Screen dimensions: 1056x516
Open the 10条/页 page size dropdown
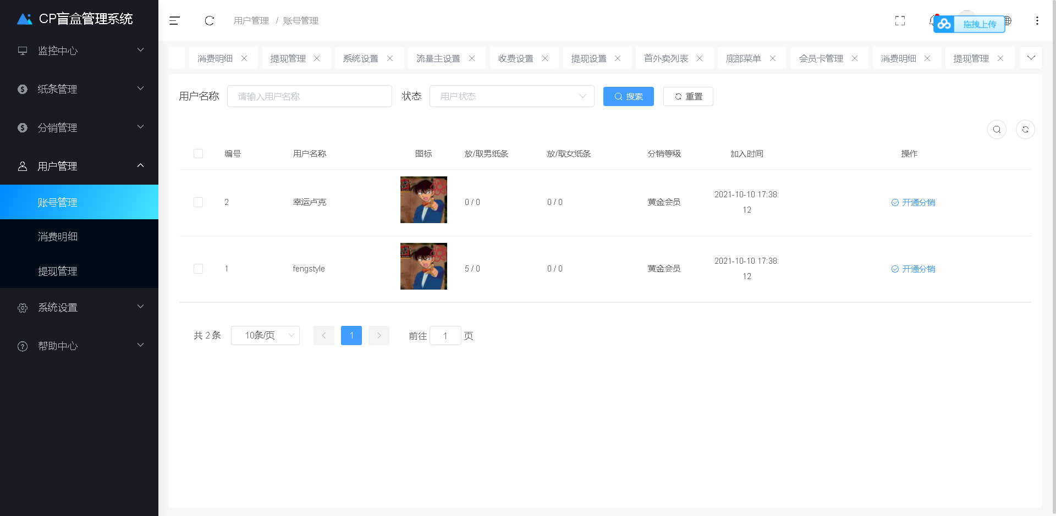tap(265, 335)
